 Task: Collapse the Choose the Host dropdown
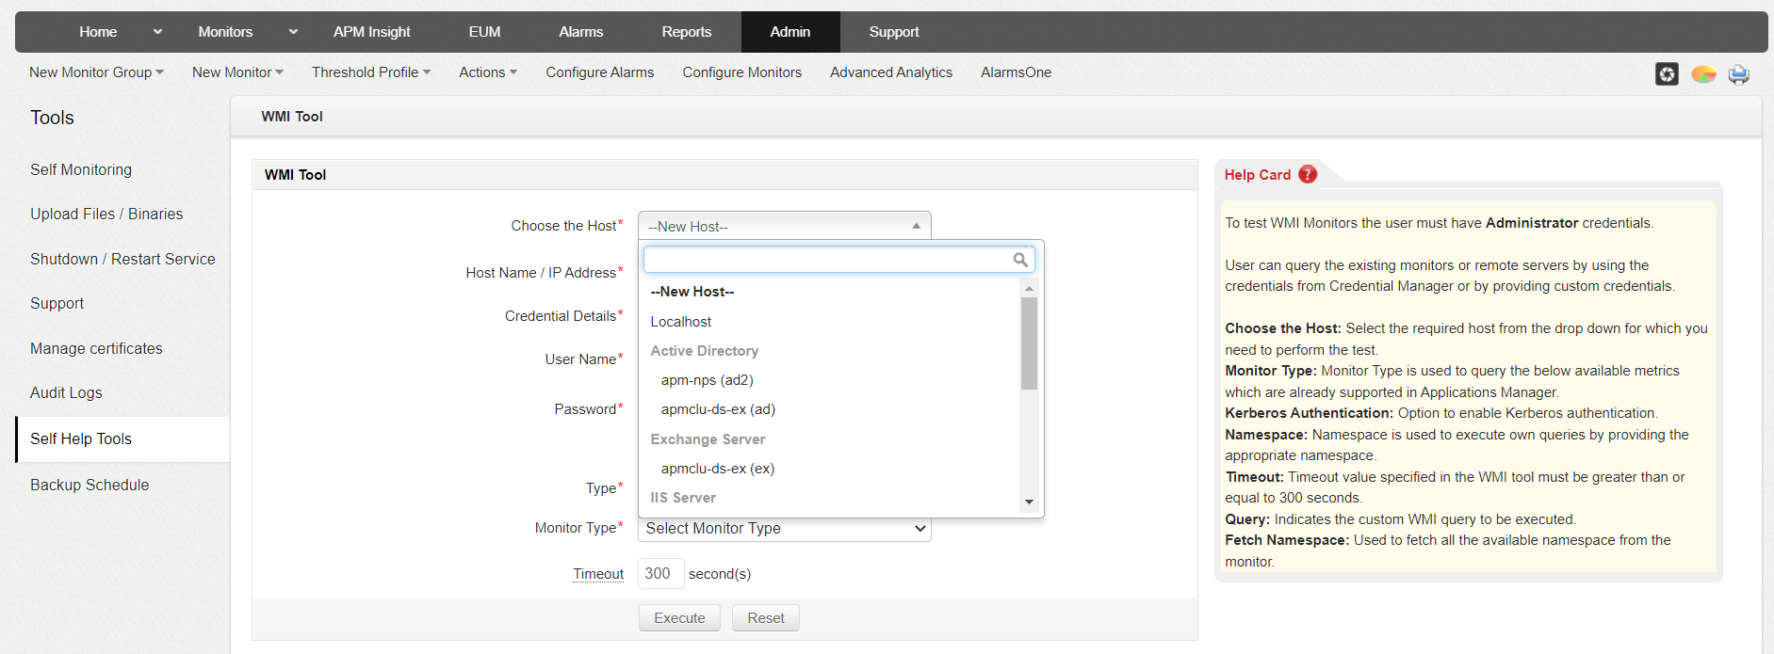coord(784,226)
